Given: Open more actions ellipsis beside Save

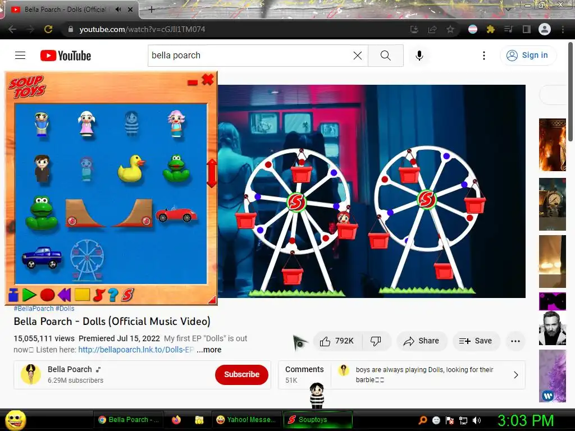Looking at the screenshot, I should 515,341.
